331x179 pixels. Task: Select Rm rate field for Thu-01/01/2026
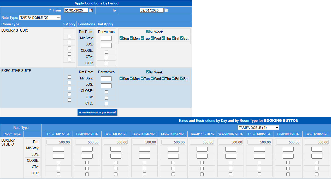(x=58, y=142)
